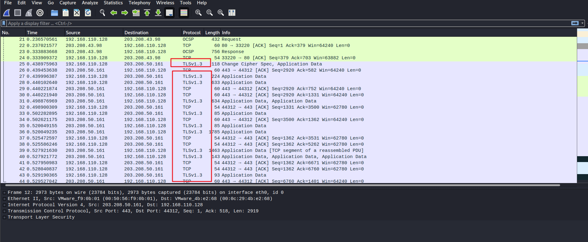This screenshot has width=588, height=242.
Task: Jump to the last packet
Action: (158, 13)
